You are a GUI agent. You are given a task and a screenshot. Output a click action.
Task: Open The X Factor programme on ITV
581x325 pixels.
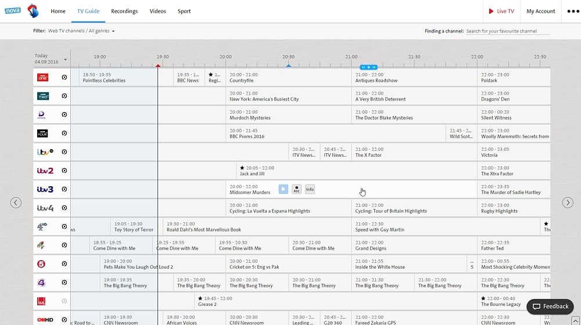(x=414, y=152)
